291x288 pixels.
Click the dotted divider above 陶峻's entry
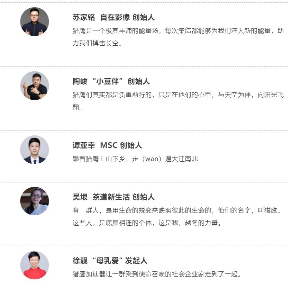(x=144, y=66)
